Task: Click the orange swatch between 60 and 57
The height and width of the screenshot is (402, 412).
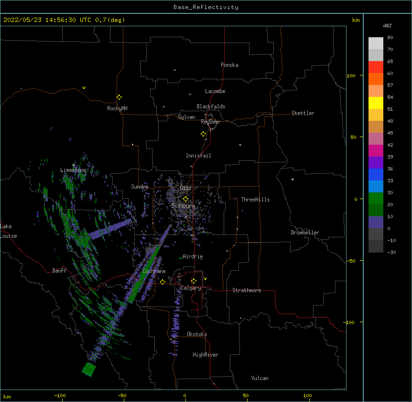Action: 376,79
